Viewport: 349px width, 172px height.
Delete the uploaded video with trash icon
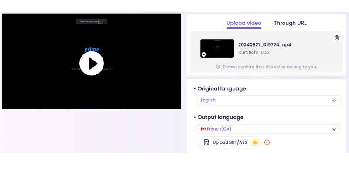[x=337, y=37]
